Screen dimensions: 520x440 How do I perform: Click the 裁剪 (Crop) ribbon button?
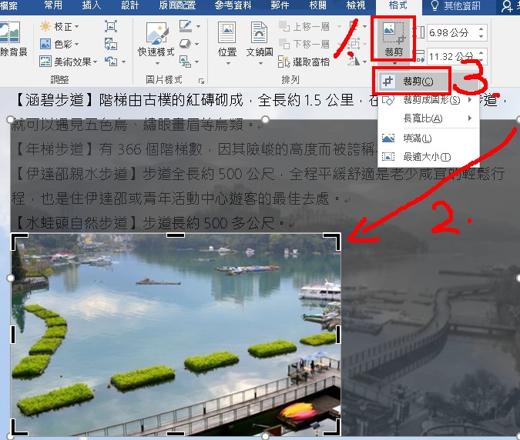[393, 38]
